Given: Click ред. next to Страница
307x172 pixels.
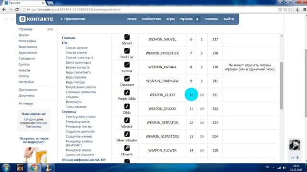Looking at the screenshot, I should point(50,29).
